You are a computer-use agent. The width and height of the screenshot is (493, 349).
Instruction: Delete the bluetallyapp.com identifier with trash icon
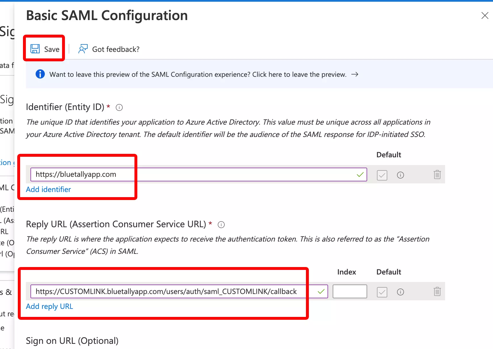pyautogui.click(x=437, y=174)
